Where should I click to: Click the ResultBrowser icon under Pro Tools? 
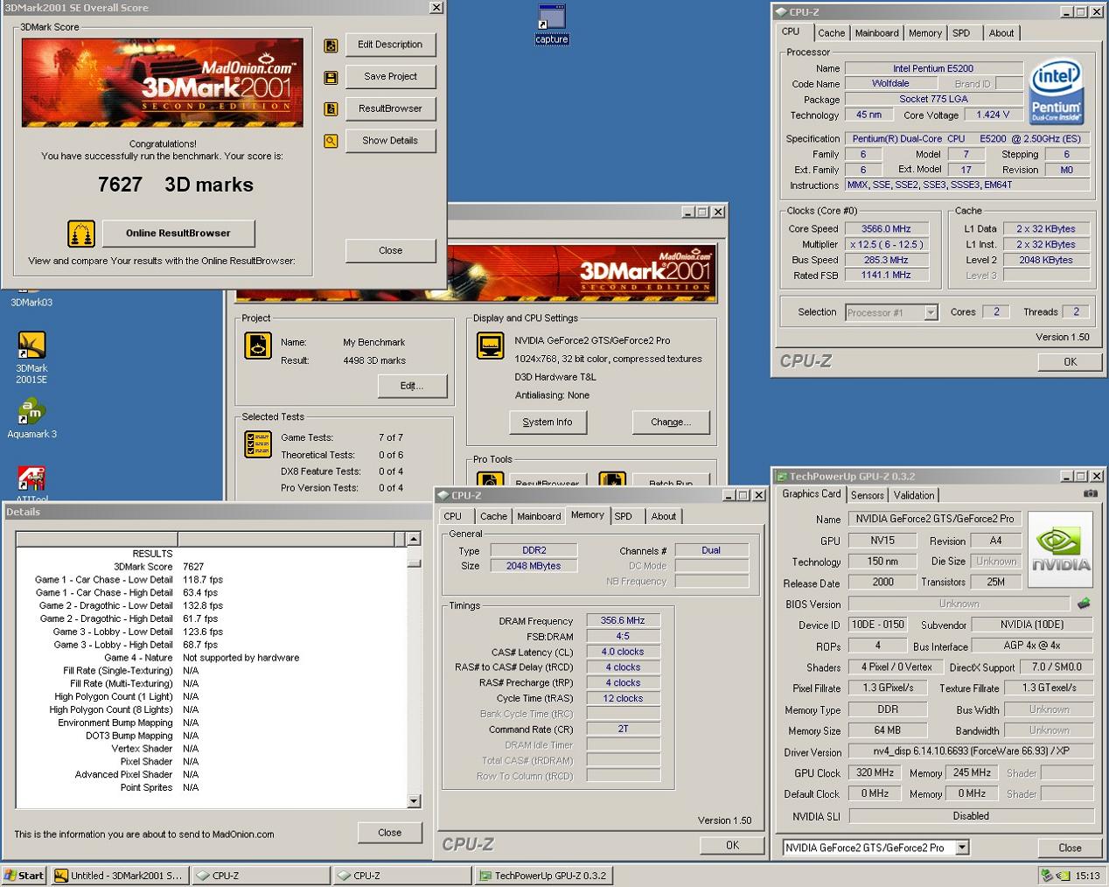490,479
